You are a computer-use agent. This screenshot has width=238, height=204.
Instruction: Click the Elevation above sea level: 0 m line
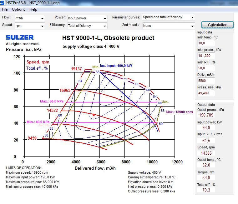point(150,182)
